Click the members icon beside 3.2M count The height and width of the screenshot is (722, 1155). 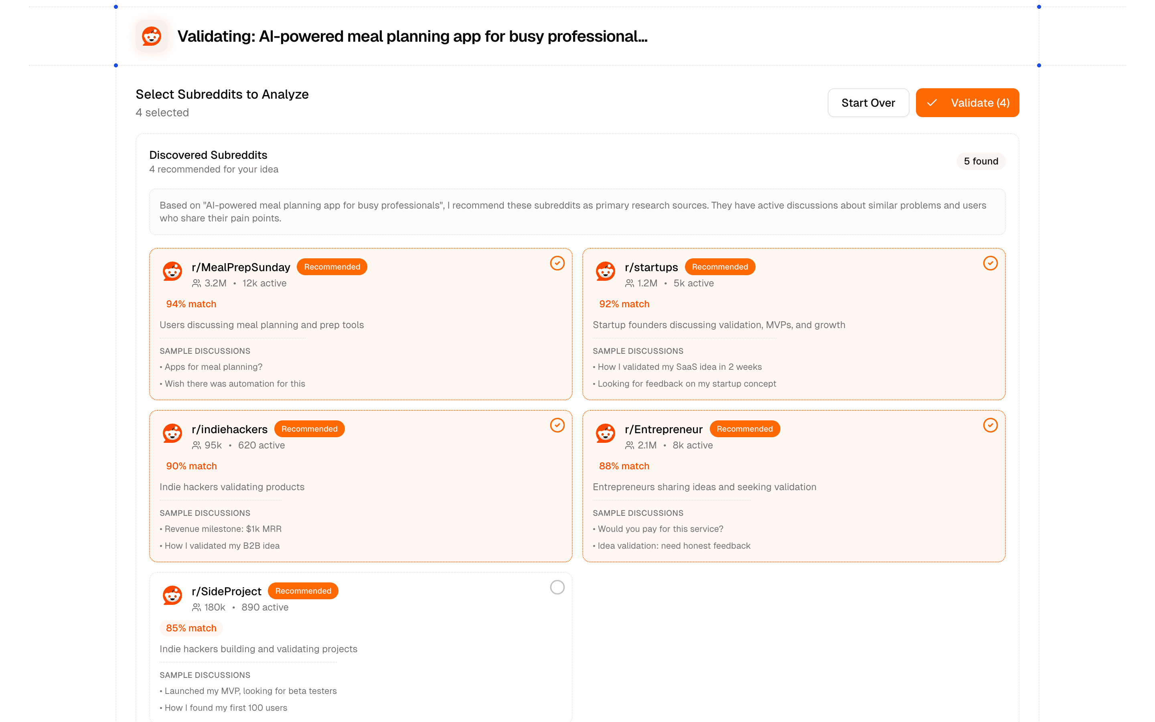[196, 283]
